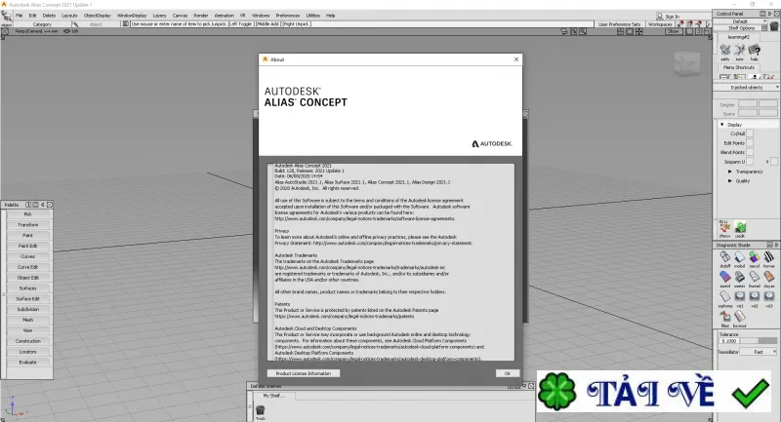781x422 pixels.
Task: Click the cpsdk tool icon in Control Panel
Action: tap(741, 227)
